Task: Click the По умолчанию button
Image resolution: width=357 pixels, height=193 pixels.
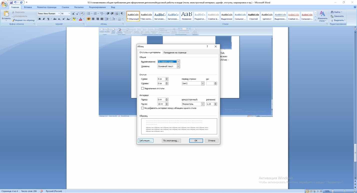Action: pos(171,141)
